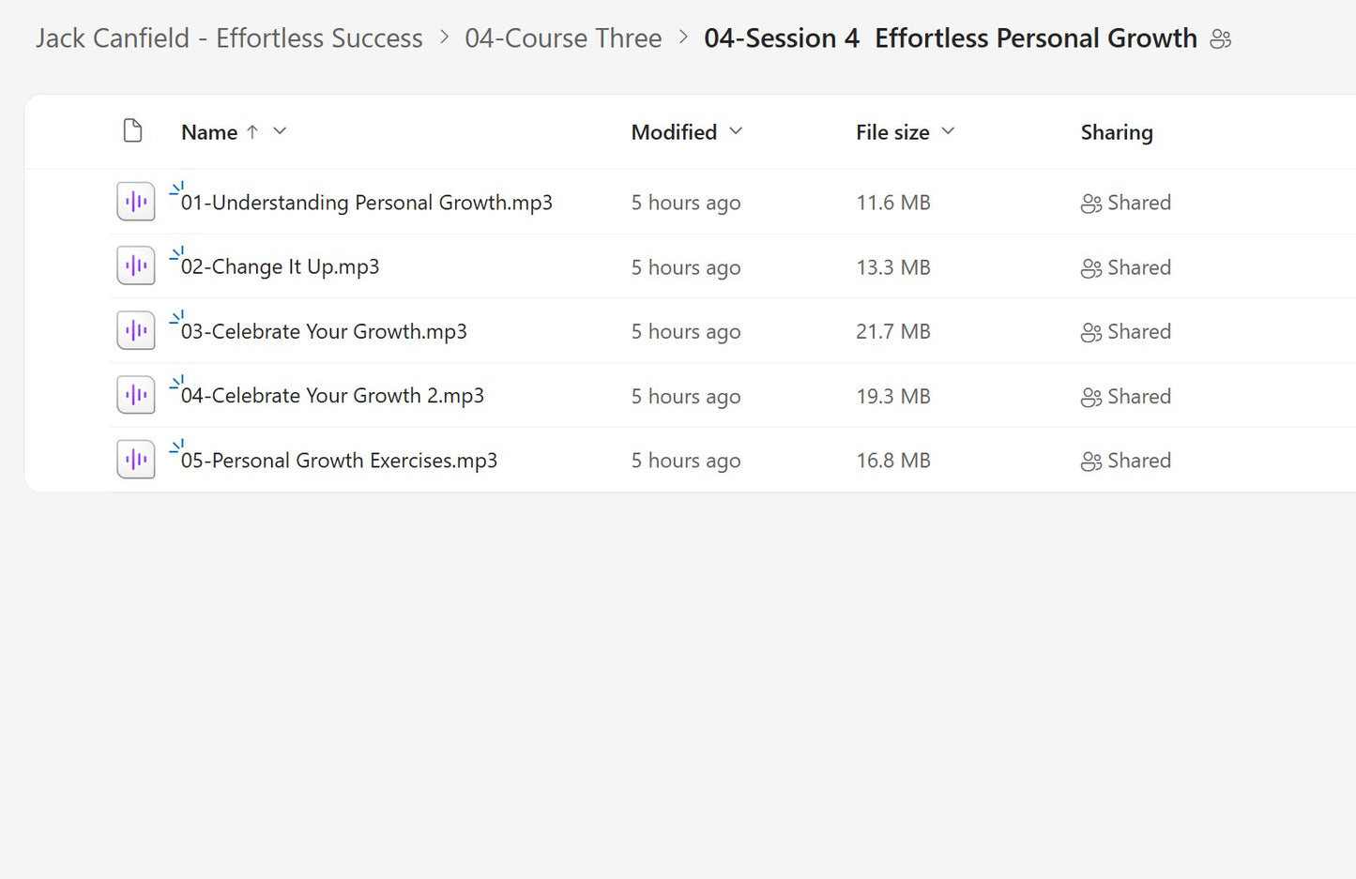Click the audio icon for 02-Change It Up.mp3

click(135, 265)
